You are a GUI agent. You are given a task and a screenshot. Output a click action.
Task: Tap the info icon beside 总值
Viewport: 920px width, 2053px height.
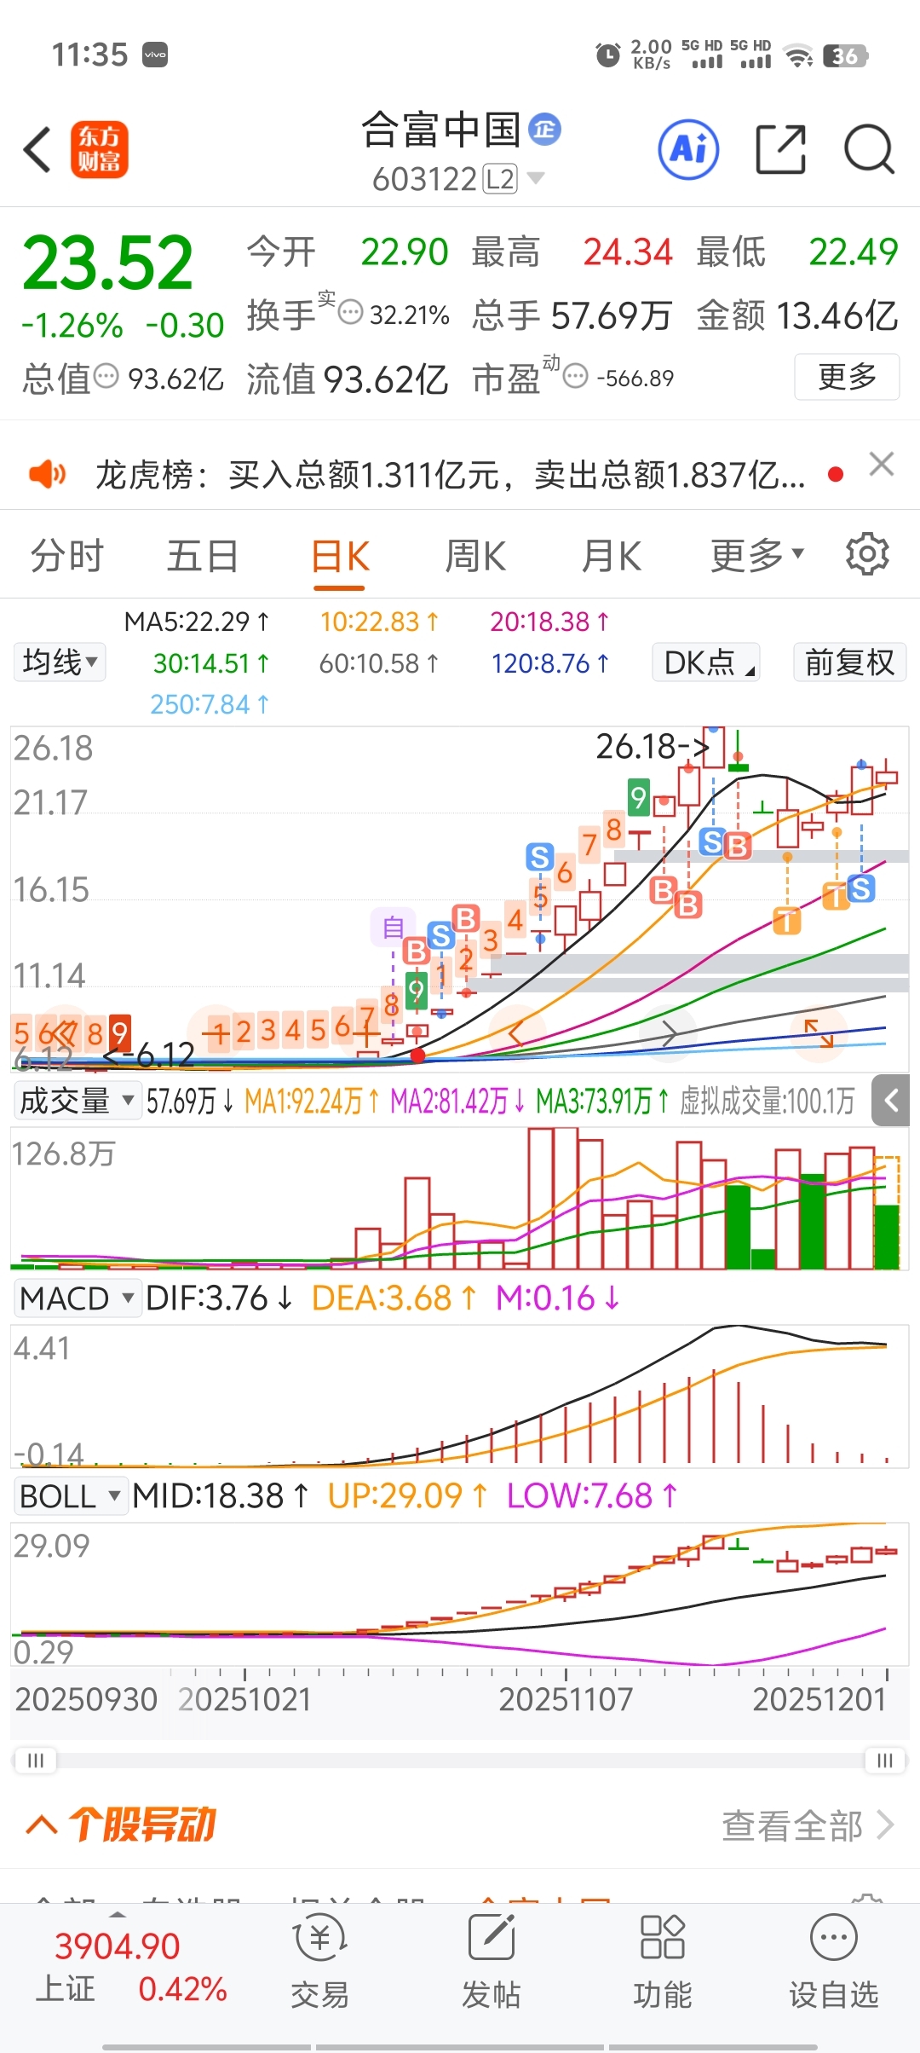106,375
